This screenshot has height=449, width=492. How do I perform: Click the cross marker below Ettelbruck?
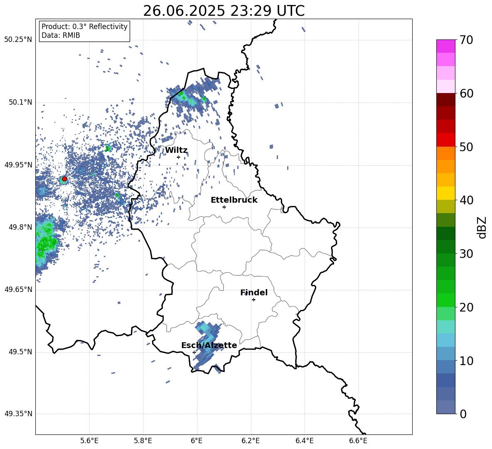[x=224, y=207]
